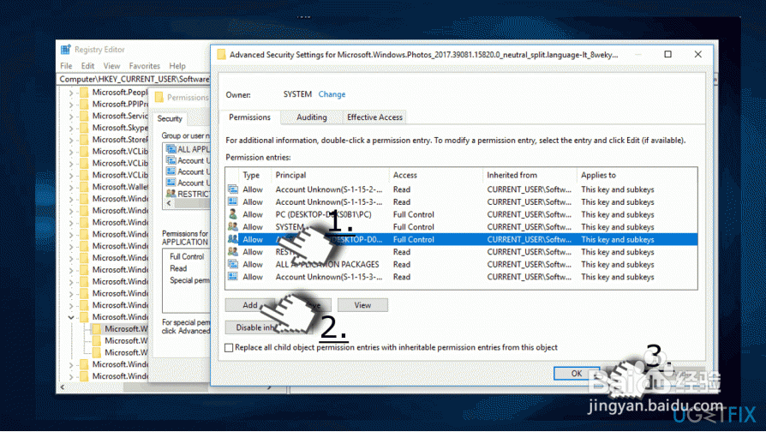Click the Microsoft.StoreF folder icon in registry tree
The height and width of the screenshot is (432, 766).
84,139
